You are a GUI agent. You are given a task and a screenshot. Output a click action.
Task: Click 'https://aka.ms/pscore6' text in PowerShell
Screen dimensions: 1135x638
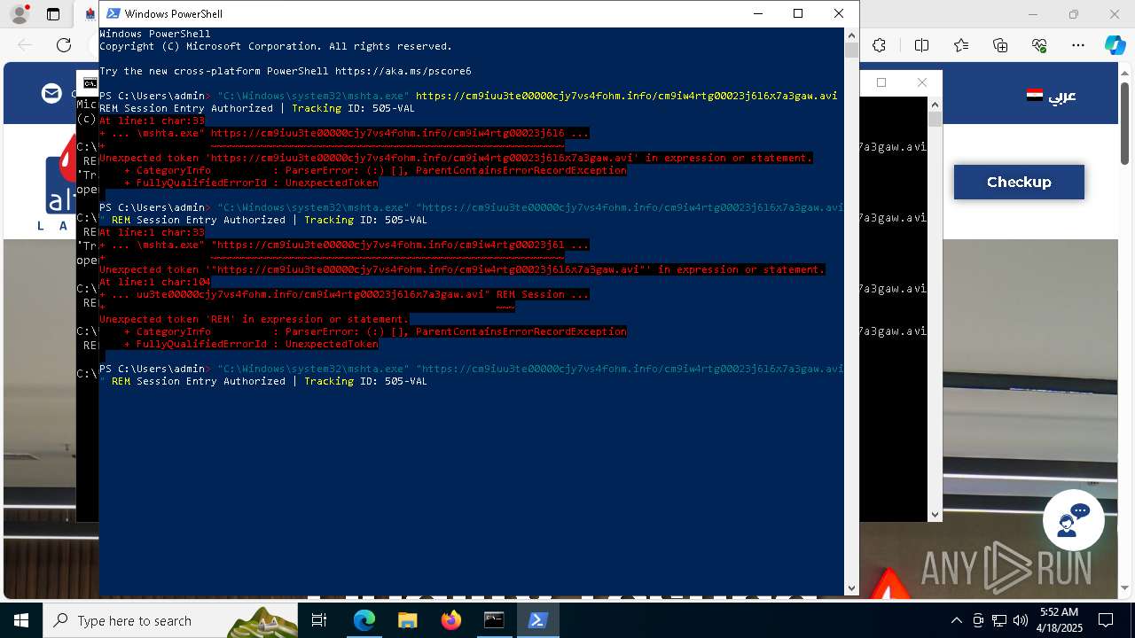(403, 71)
